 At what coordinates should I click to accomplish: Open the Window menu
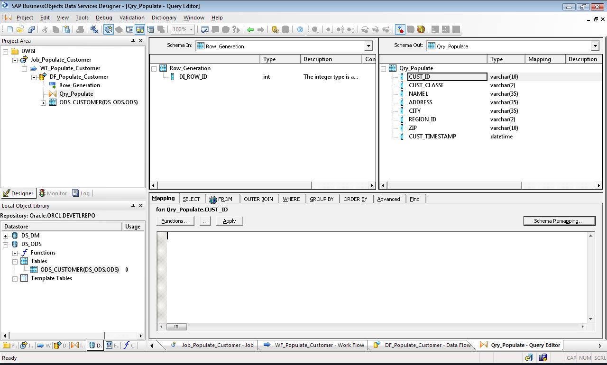pyautogui.click(x=194, y=18)
